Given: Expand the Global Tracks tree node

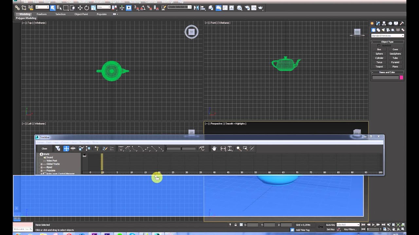Looking at the screenshot, I should pyautogui.click(x=42, y=164).
